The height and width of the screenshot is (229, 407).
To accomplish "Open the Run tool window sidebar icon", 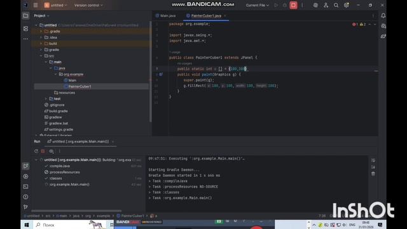I will click(x=25, y=166).
